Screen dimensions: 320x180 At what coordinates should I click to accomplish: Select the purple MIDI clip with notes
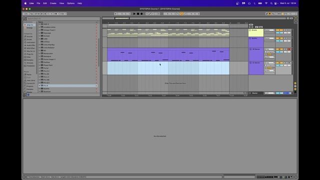pos(168,54)
